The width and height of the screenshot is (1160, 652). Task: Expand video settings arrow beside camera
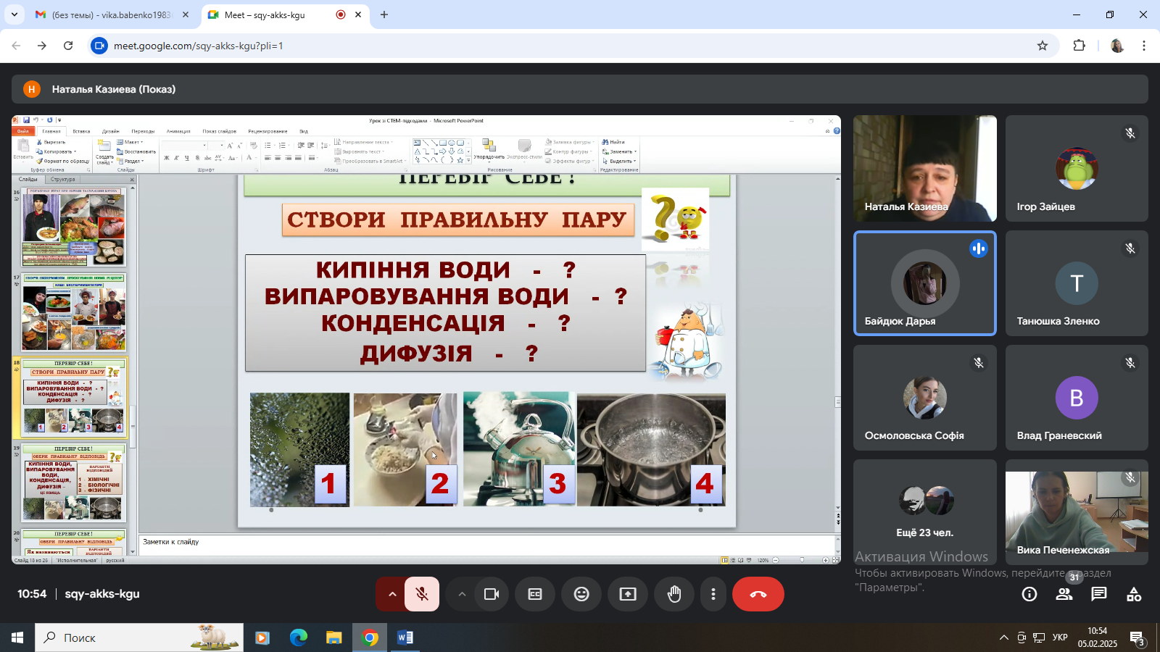point(462,594)
